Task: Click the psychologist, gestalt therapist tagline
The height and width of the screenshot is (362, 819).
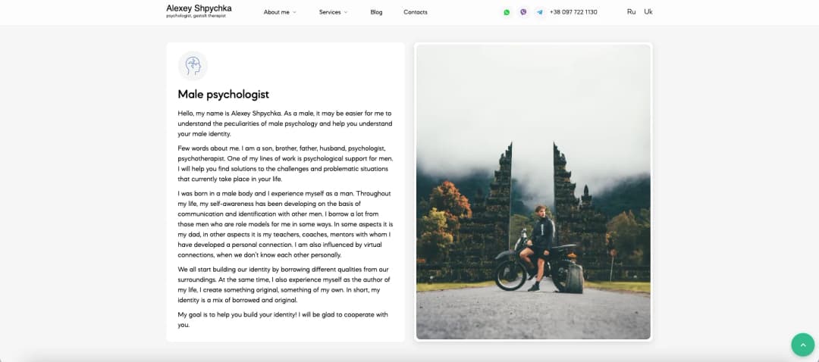Action: pyautogui.click(x=196, y=16)
